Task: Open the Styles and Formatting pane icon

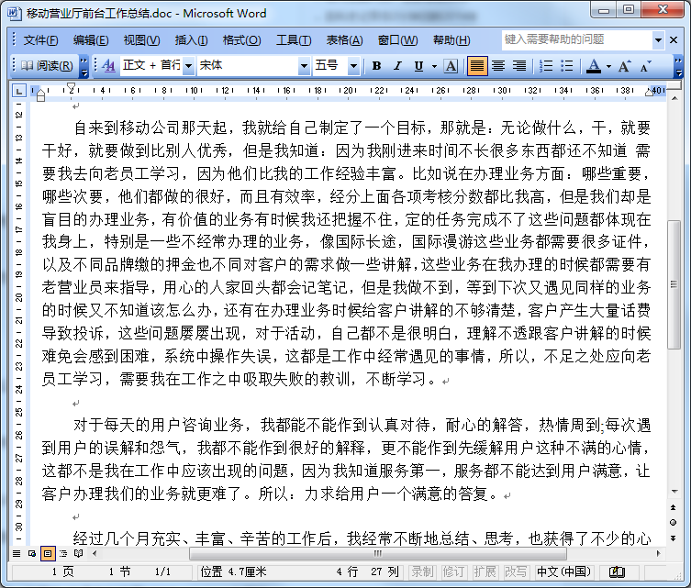Action: pos(108,66)
